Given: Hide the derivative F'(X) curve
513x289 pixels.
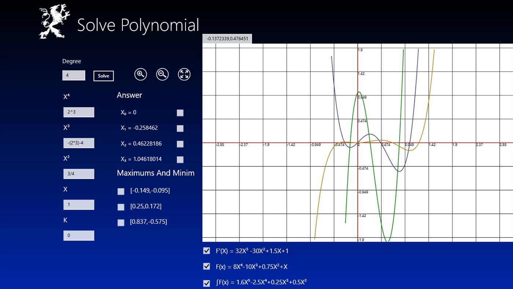Looking at the screenshot, I should pos(206,251).
